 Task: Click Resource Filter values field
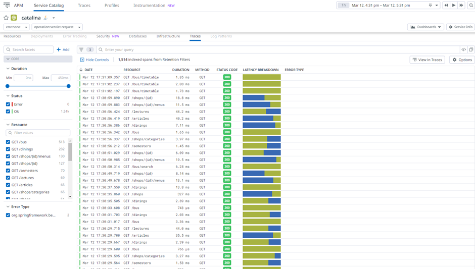point(38,133)
